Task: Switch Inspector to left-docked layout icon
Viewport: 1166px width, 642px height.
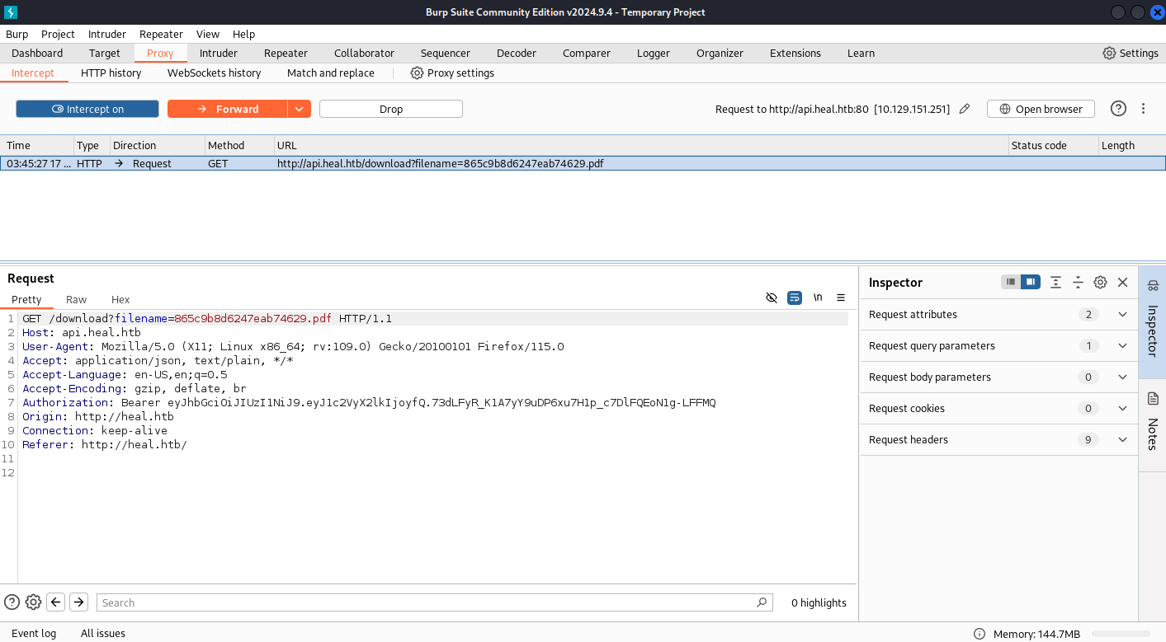Action: pos(1011,282)
